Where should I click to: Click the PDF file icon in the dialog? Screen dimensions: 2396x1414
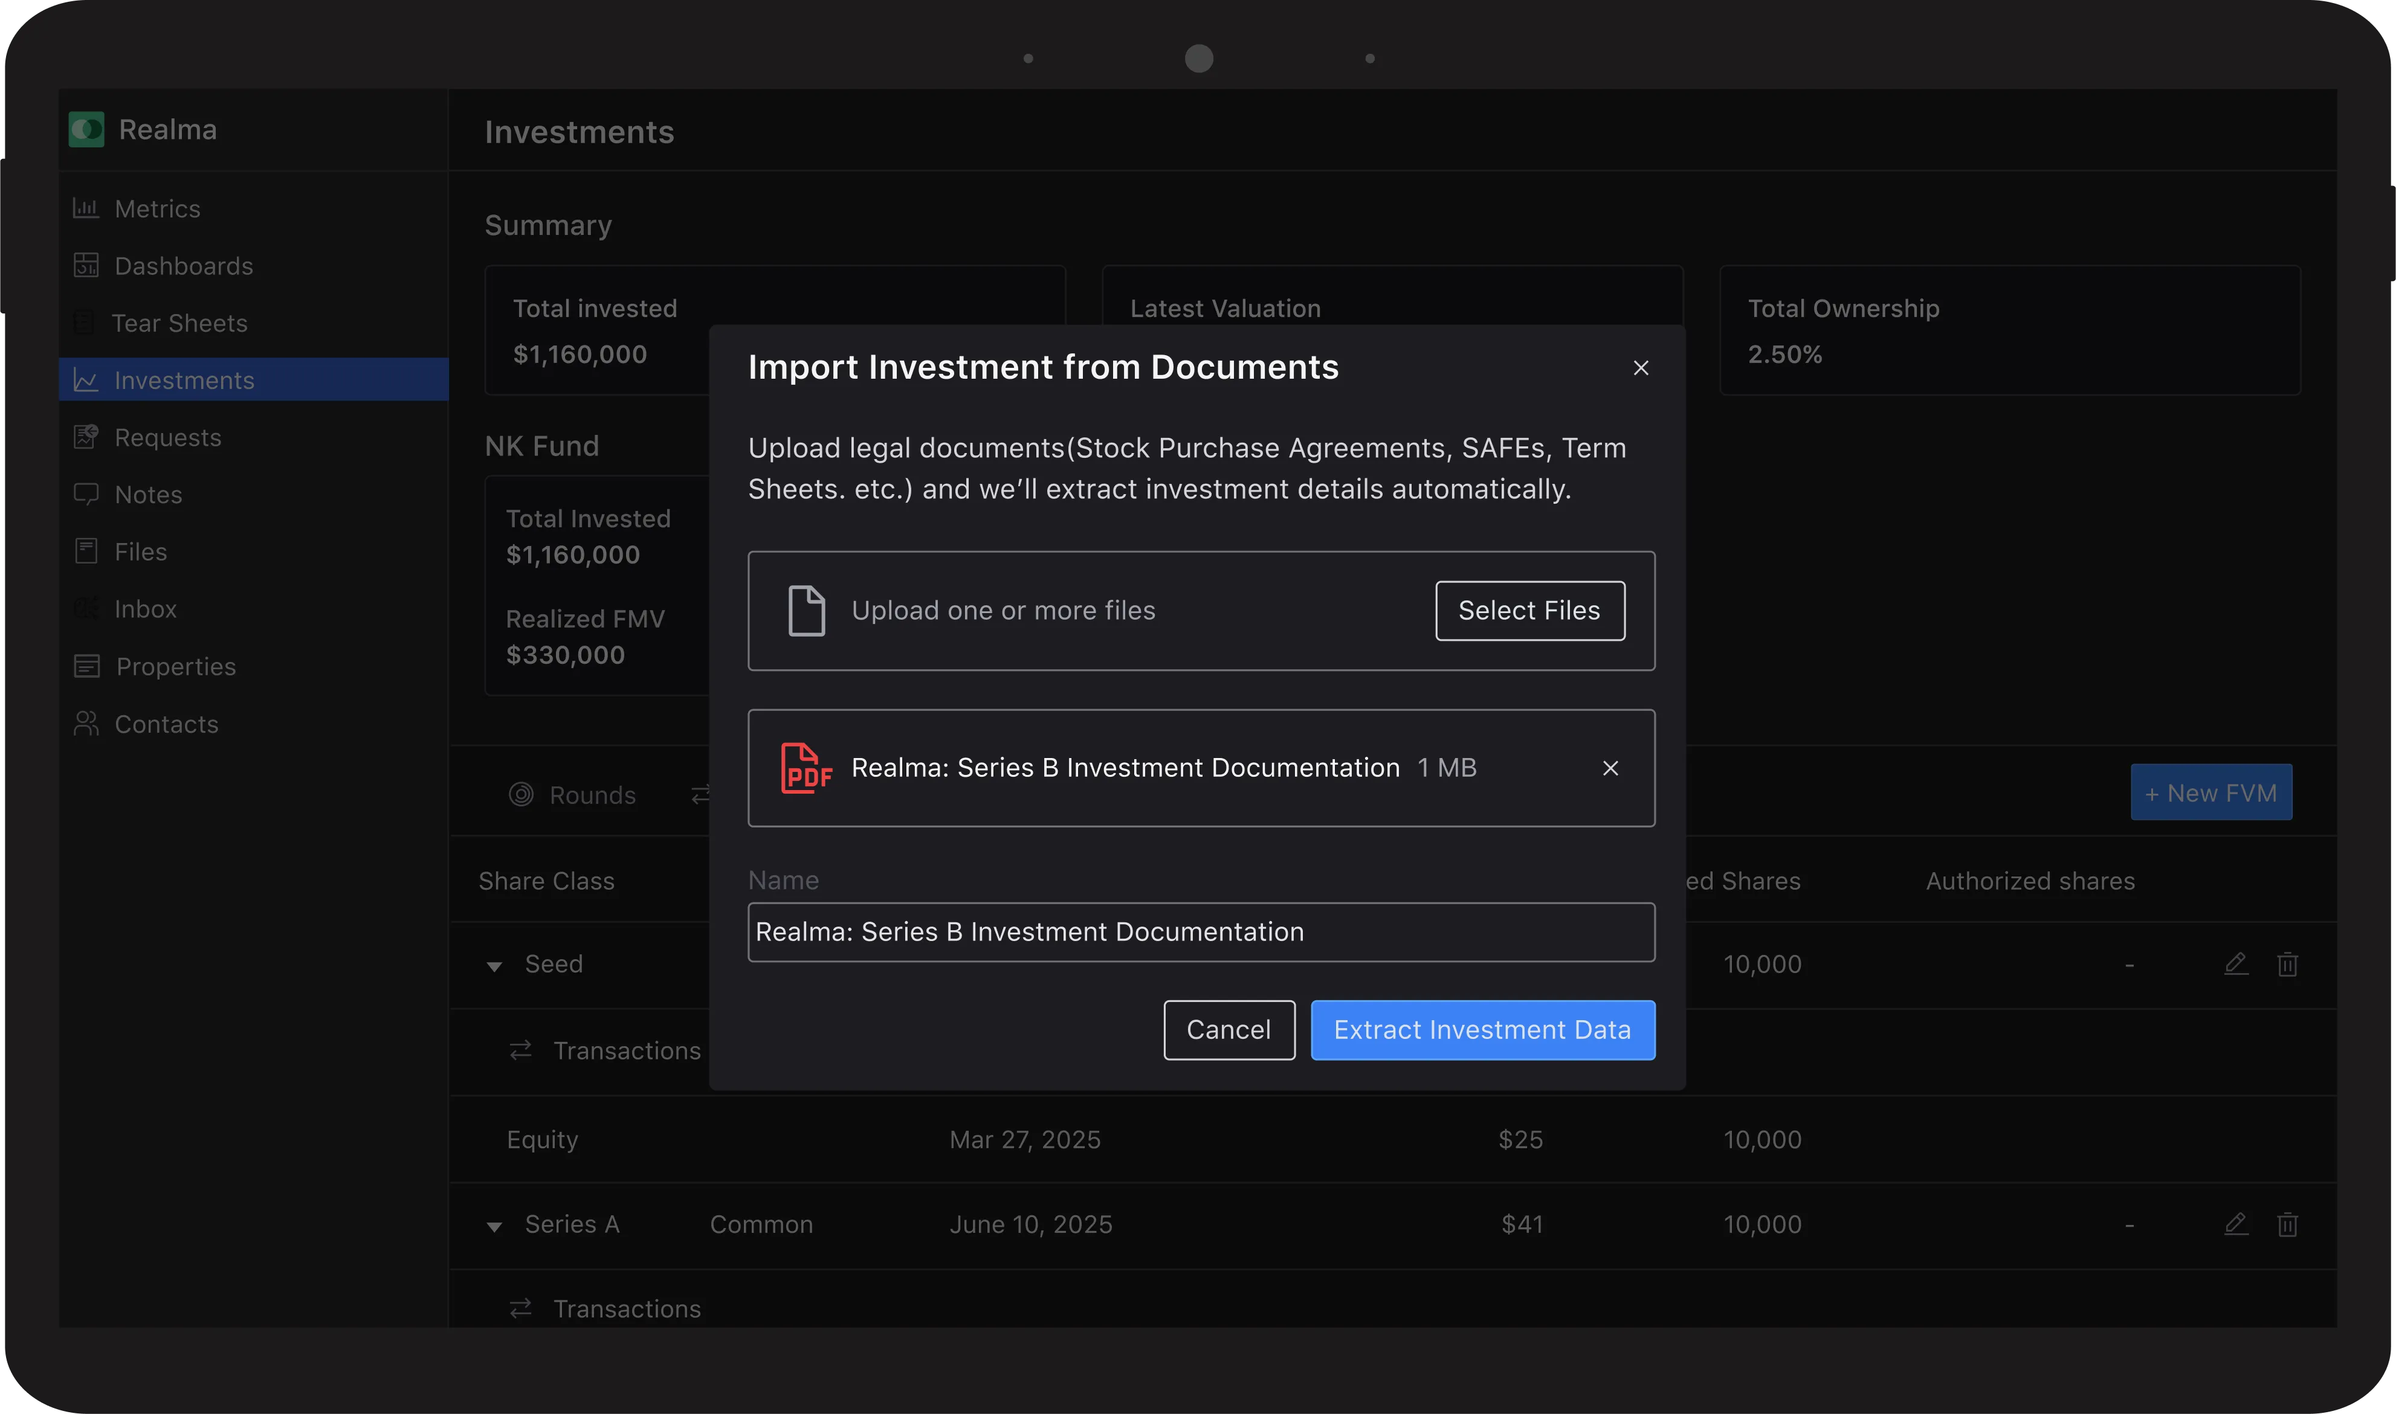coord(806,768)
